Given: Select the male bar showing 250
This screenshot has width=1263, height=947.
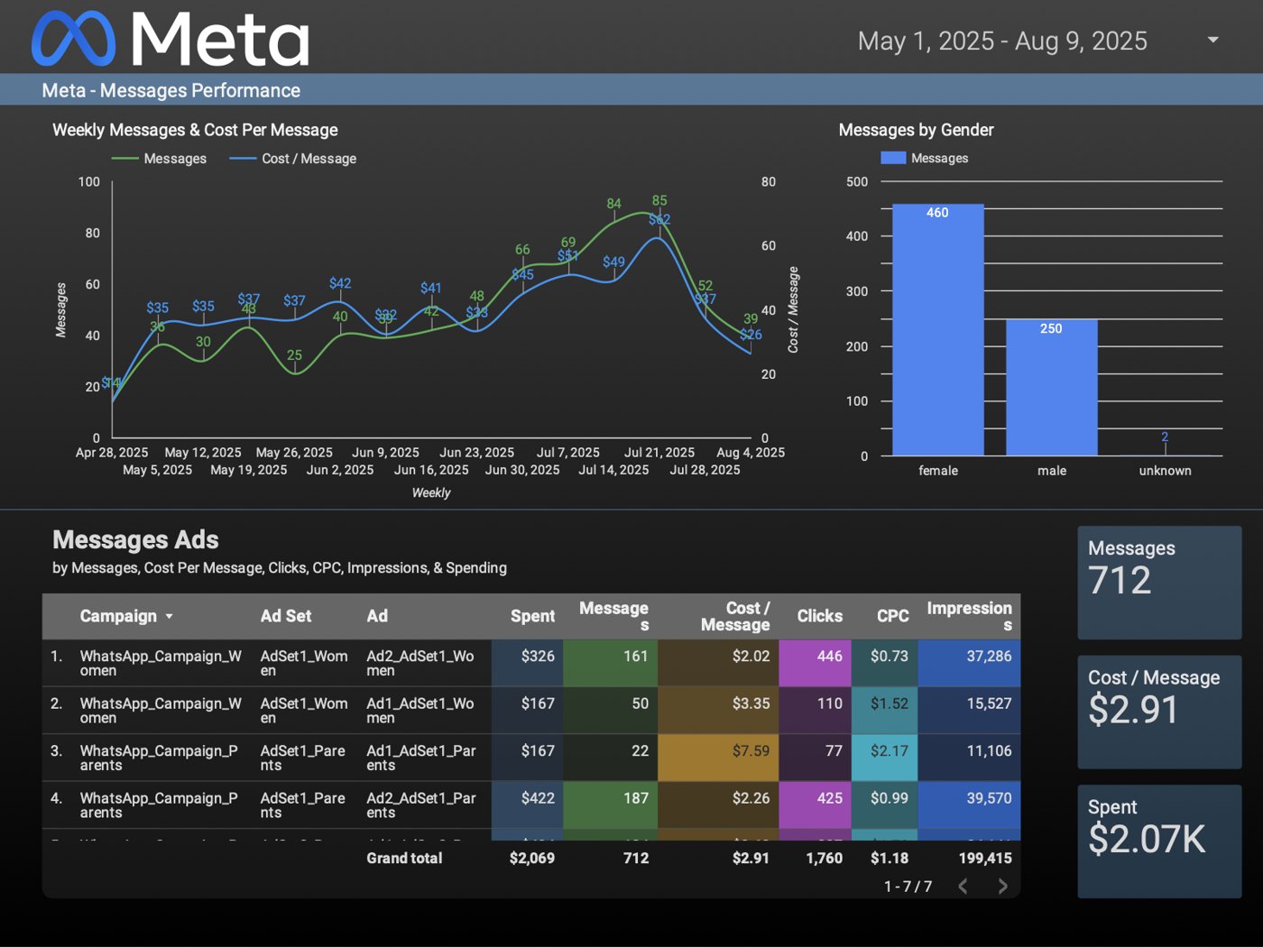Looking at the screenshot, I should [x=1052, y=388].
